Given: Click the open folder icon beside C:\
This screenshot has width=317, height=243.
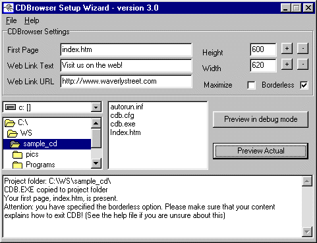Looking at the screenshot, I should pos(10,123).
